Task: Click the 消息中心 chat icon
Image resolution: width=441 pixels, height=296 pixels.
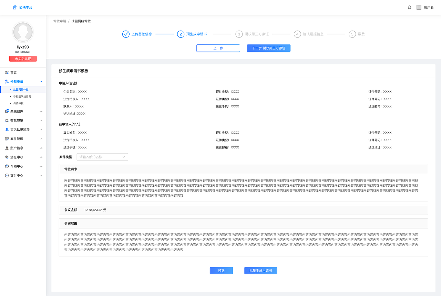Action: (x=7, y=157)
